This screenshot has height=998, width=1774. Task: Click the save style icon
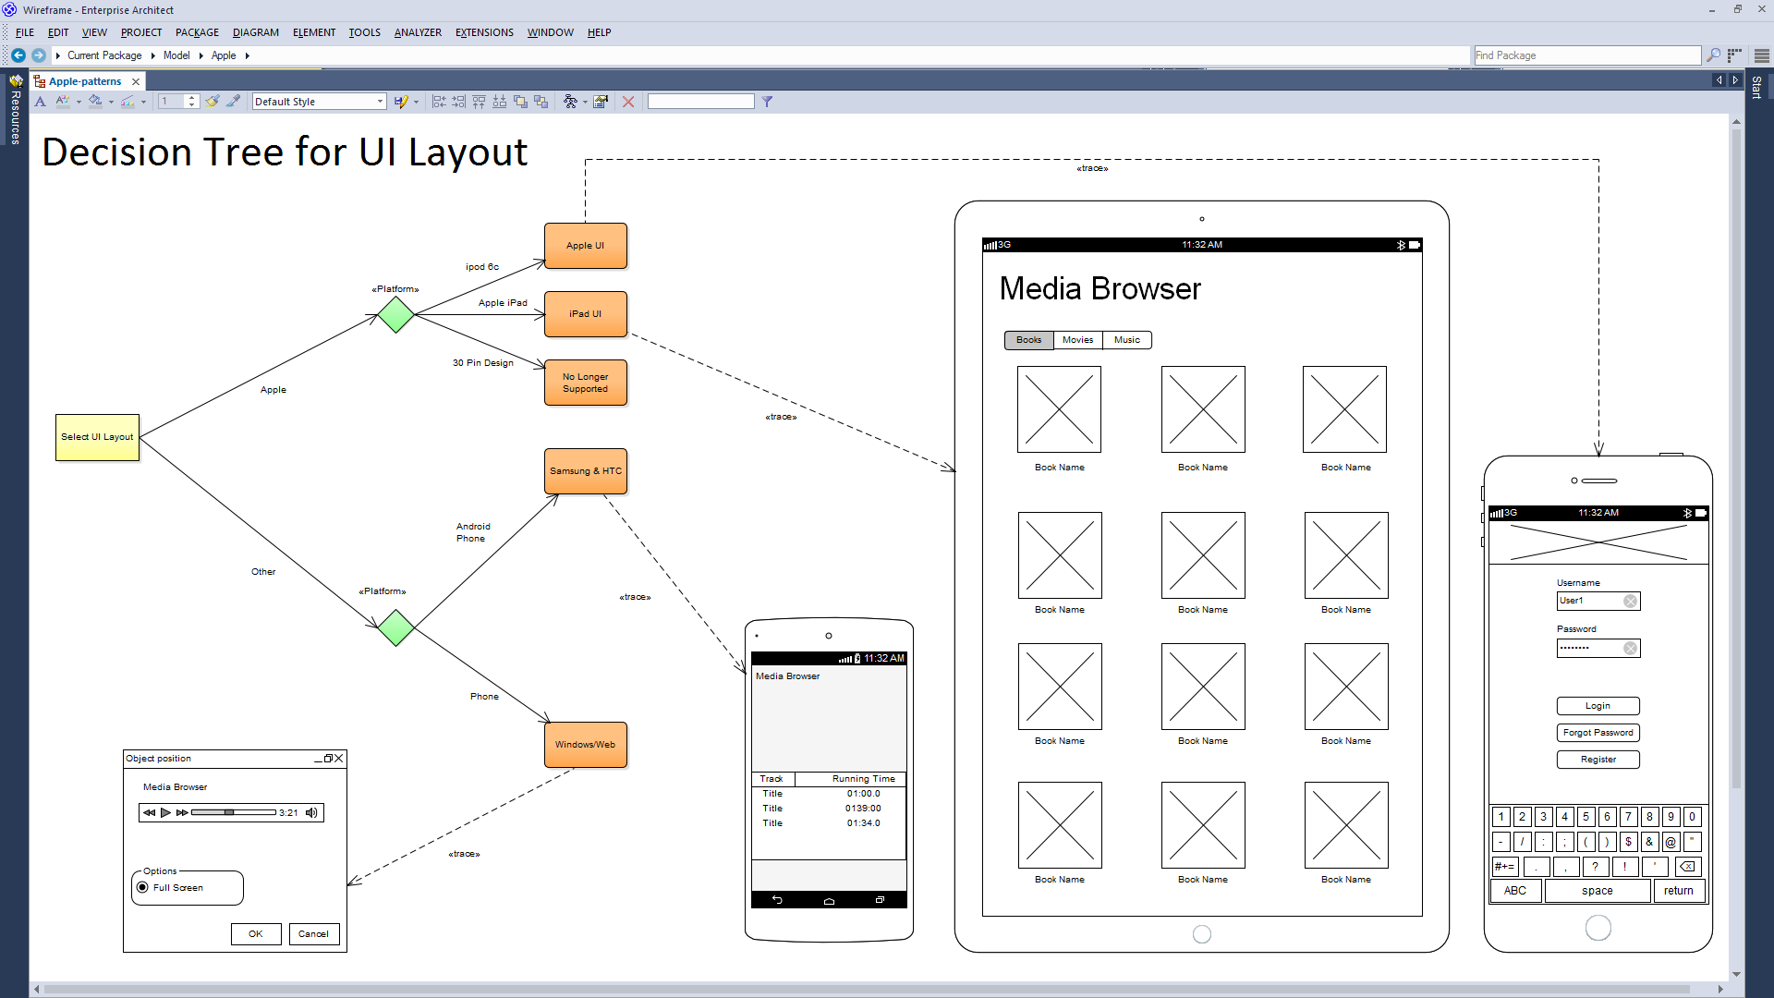(x=400, y=102)
